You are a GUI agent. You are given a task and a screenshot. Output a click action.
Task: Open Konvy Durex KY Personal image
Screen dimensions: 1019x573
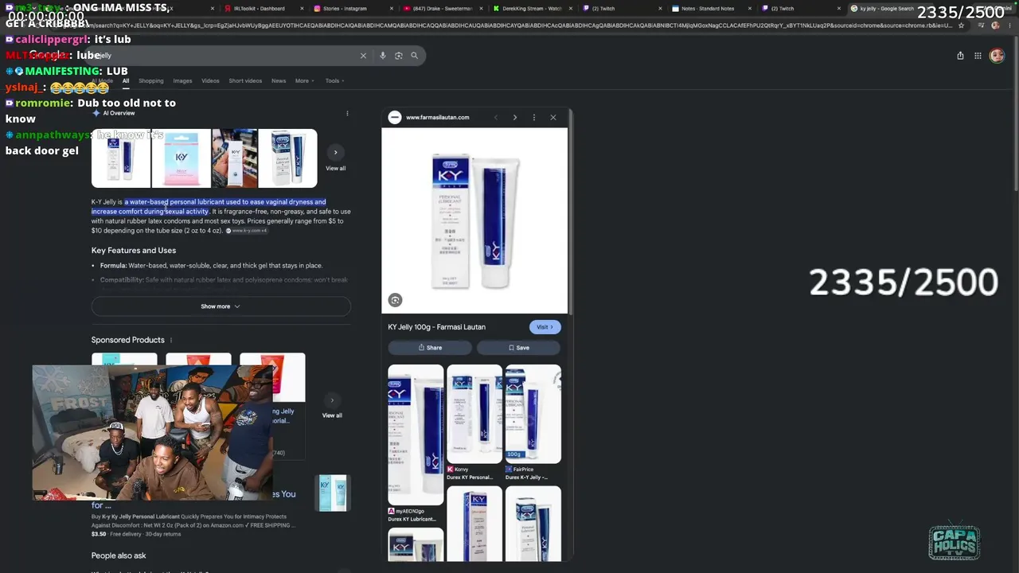coord(474,414)
